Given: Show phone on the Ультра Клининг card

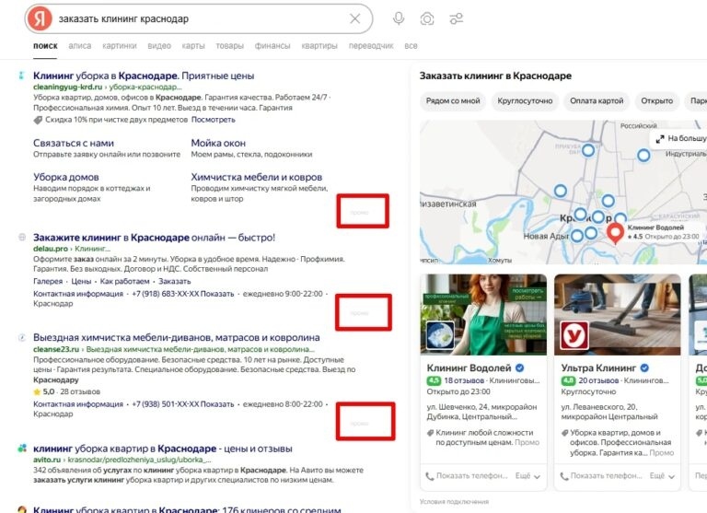Looking at the screenshot, I should point(601,475).
